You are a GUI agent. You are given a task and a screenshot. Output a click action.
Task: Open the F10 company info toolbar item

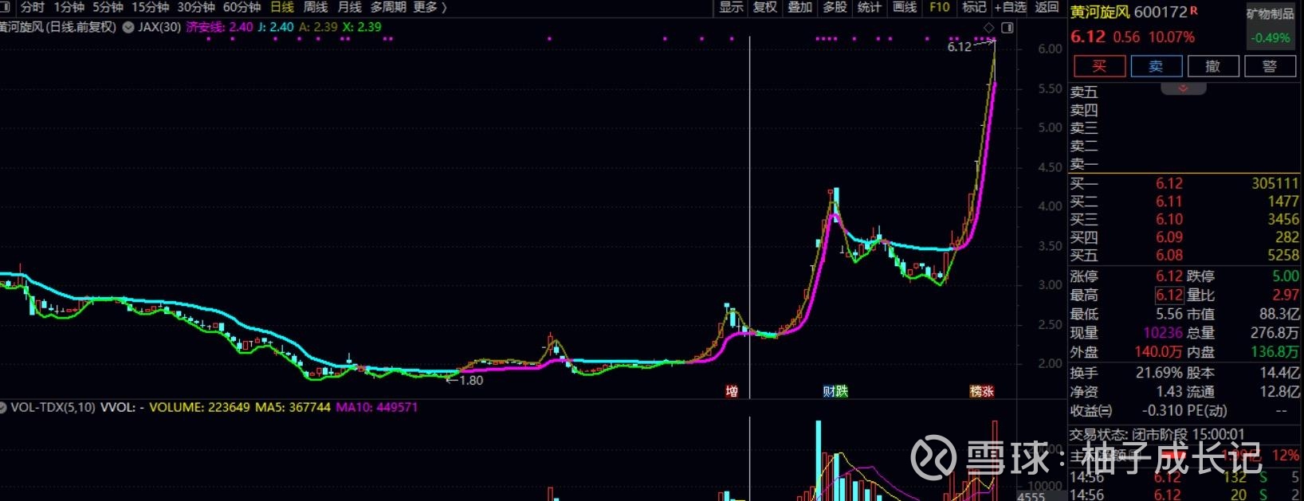(x=940, y=7)
